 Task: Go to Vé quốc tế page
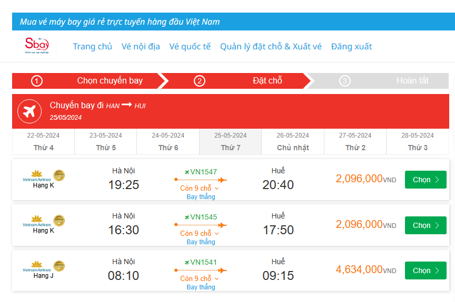coord(190,46)
